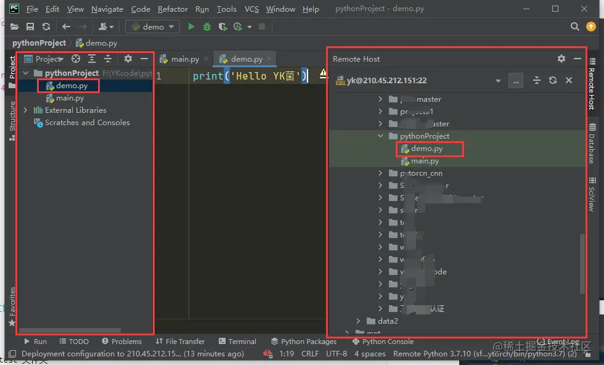This screenshot has width=604, height=365.
Task: Open the dropdown arrow next to Profile icon
Action: click(x=250, y=27)
